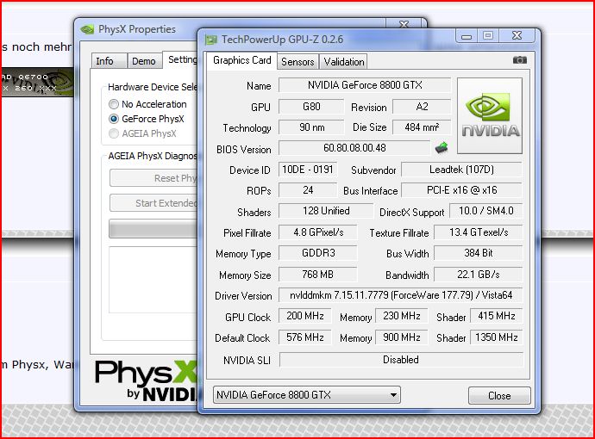The height and width of the screenshot is (439, 595).
Task: Close the PhysX Properties window
Action: (x=404, y=24)
